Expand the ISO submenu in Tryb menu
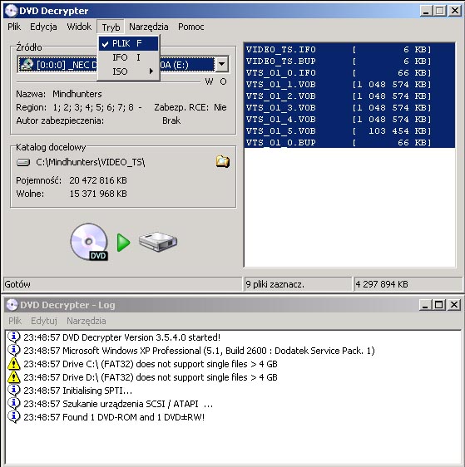This screenshot has width=465, height=467. pyautogui.click(x=128, y=71)
